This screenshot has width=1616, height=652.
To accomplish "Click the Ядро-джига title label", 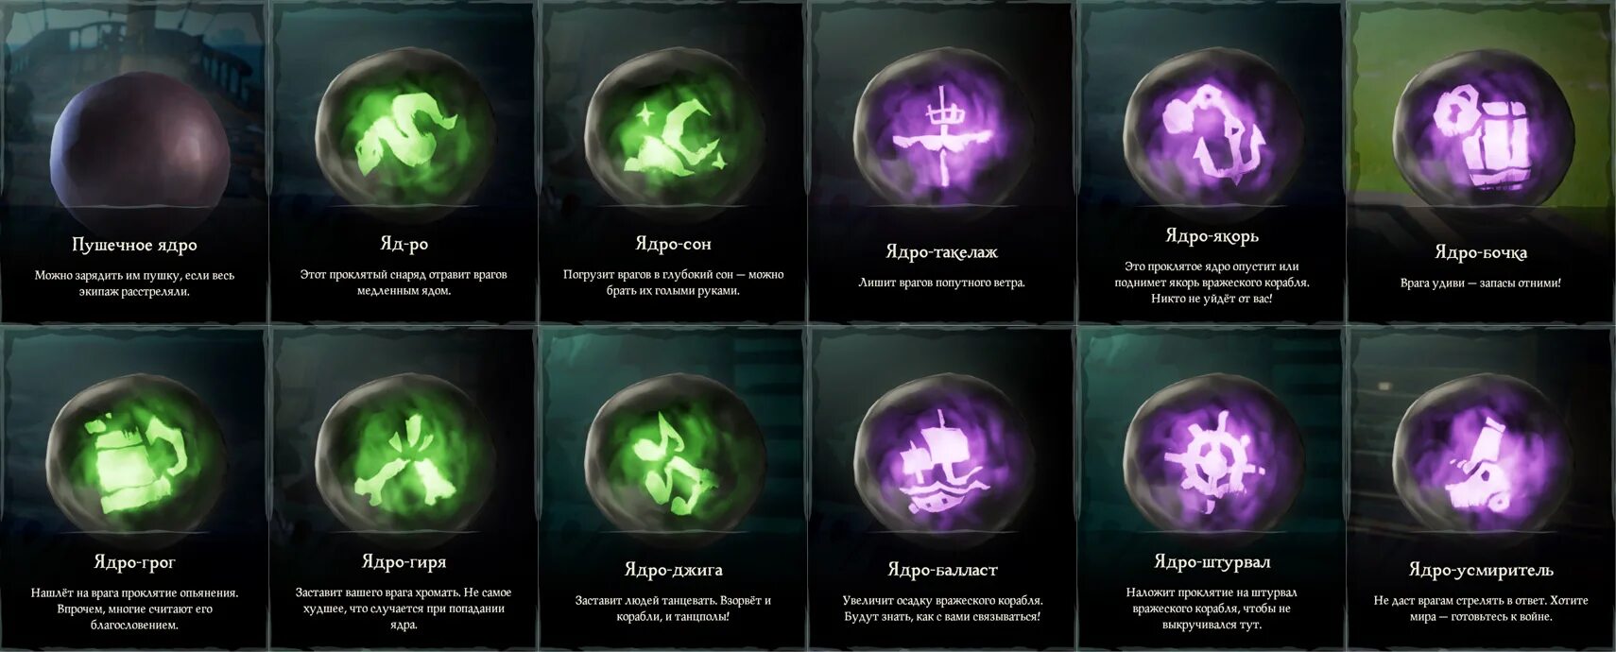I will (673, 570).
